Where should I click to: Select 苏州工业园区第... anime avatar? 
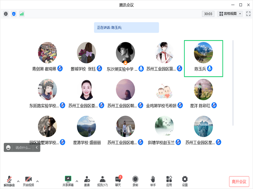164,53
